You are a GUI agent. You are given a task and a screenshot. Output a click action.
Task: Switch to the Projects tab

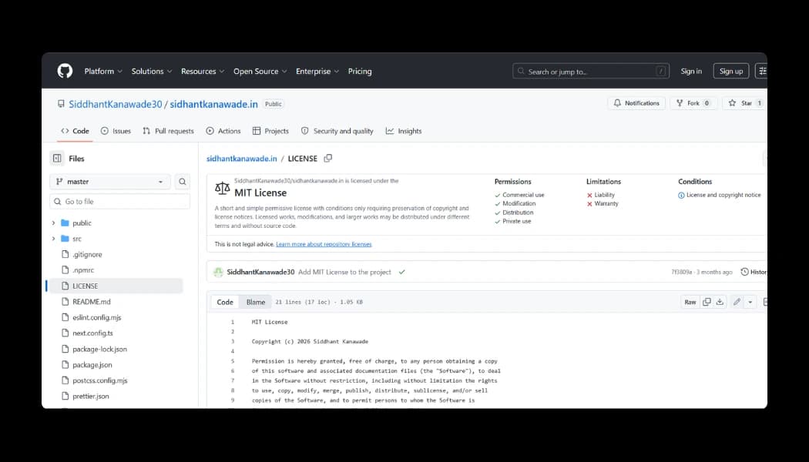coord(271,131)
